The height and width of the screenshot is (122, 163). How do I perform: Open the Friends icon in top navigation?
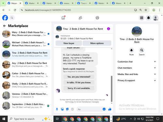pyautogui.click(x=80, y=18)
